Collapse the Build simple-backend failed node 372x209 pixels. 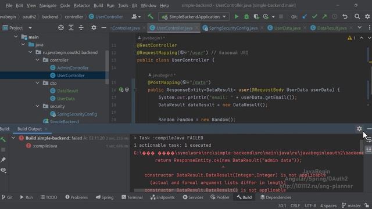[x=13, y=138]
